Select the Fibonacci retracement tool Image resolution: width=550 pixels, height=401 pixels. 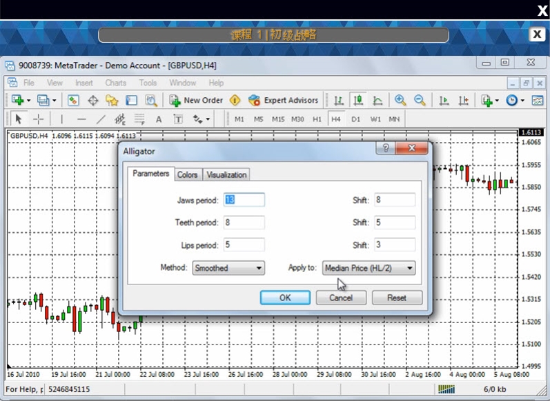pos(139,119)
